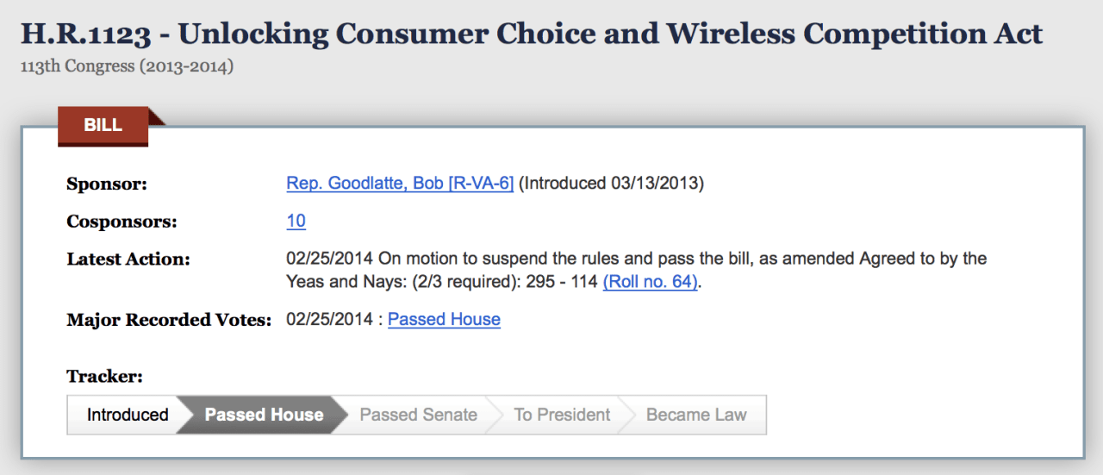Click the cosponsors count link "10"
Viewport: 1103px width, 475px height.
click(x=296, y=222)
